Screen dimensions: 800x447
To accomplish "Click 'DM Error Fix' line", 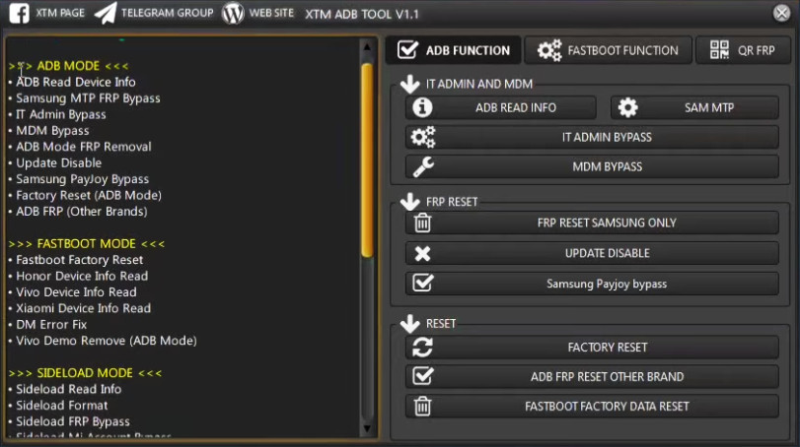I will click(51, 325).
